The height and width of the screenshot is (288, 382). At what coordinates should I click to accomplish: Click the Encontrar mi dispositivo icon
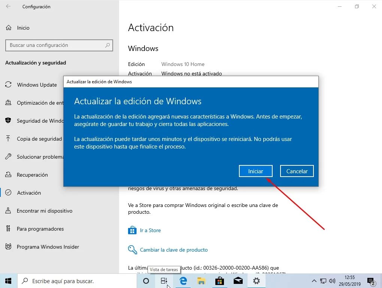pyautogui.click(x=8, y=210)
